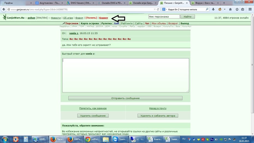Click the Найти search button
Image resolution: width=254 pixels, height=143 pixels.
pyautogui.click(x=187, y=16)
